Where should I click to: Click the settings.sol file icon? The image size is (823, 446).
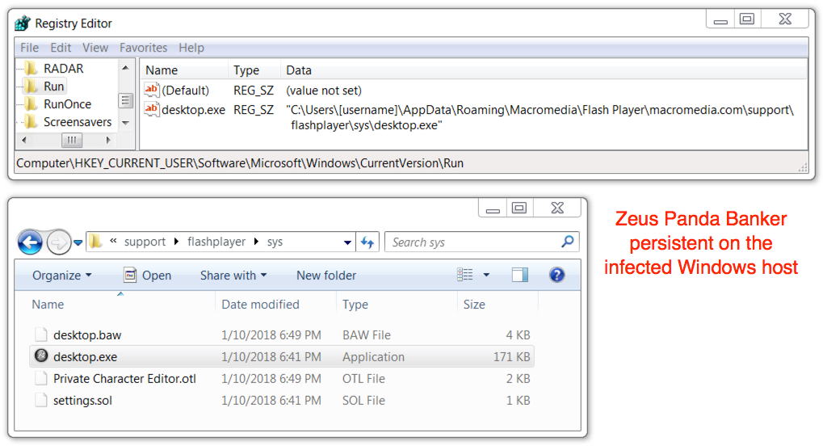click(x=41, y=400)
